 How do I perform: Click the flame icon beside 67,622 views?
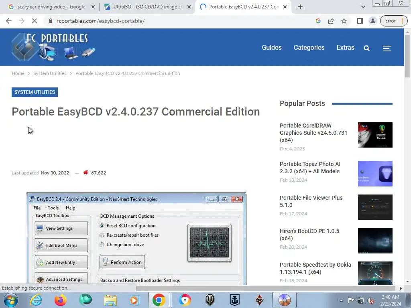(86, 172)
